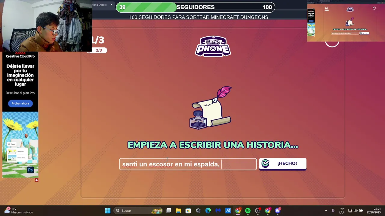Switch to active Chrome window on taskbar
The image size is (385, 216).
point(238,211)
